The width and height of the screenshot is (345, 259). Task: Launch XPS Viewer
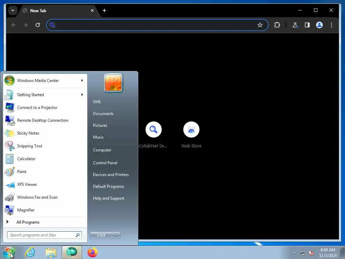pyautogui.click(x=45, y=184)
